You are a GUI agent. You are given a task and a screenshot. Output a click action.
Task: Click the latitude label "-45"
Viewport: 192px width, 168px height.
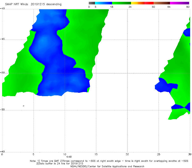click(x=2, y=39)
